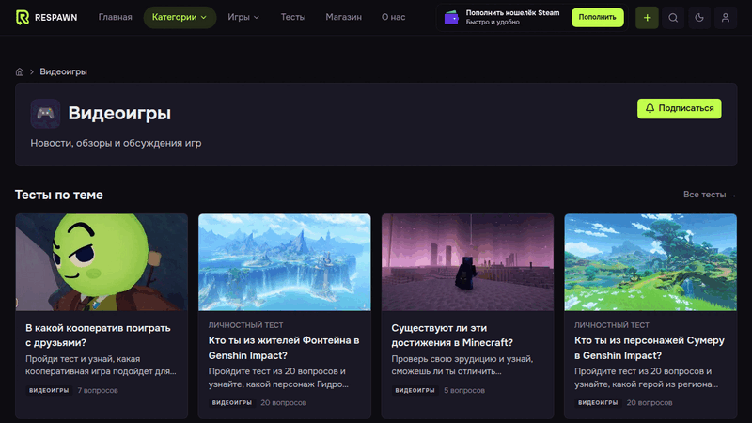Open the Все тесты link

[x=710, y=195]
